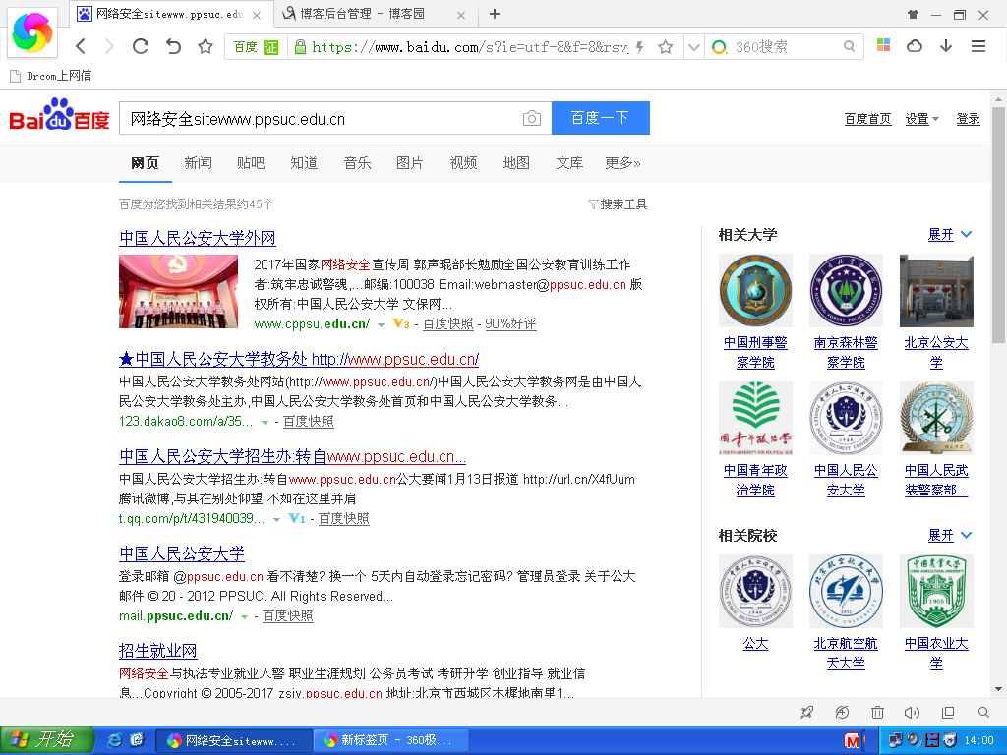Close the 网络安全site tab

tap(257, 15)
